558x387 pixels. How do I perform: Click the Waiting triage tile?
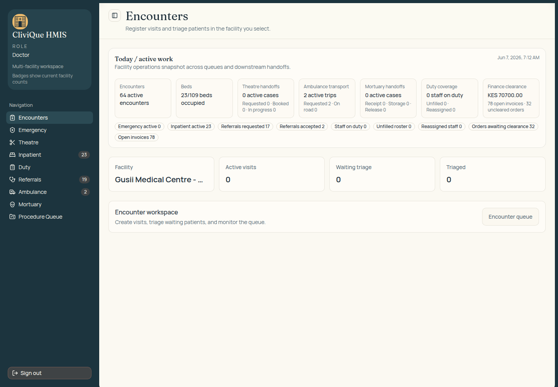coord(382,174)
